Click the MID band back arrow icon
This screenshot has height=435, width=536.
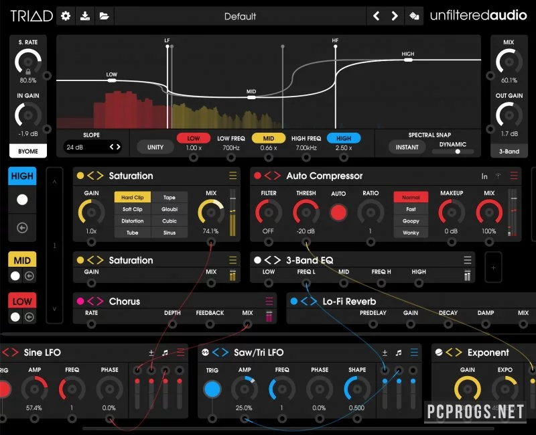pyautogui.click(x=29, y=276)
